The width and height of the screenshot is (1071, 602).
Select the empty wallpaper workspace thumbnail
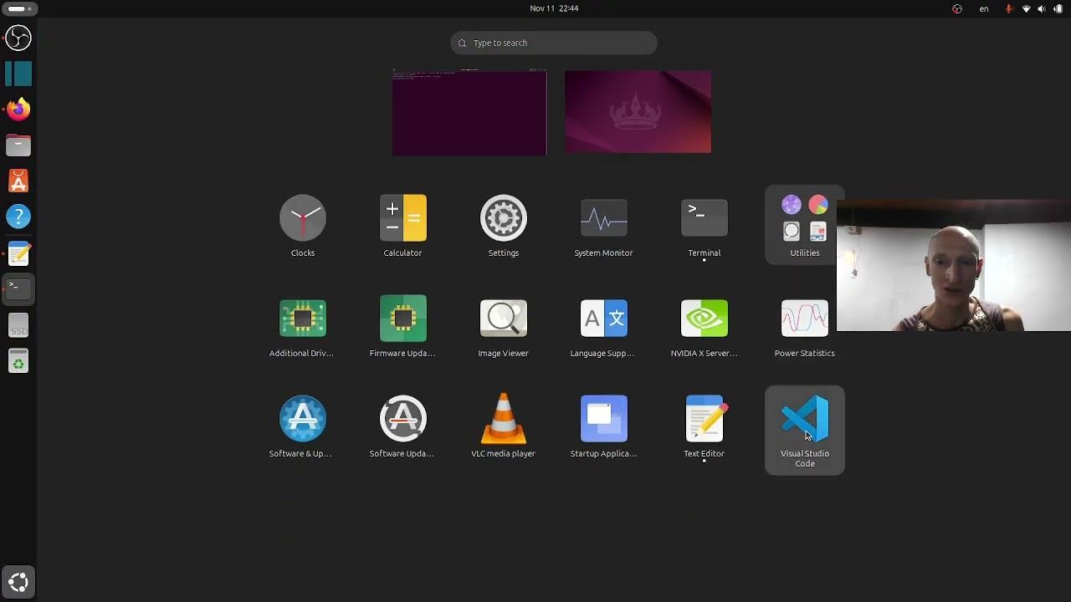[x=638, y=112]
